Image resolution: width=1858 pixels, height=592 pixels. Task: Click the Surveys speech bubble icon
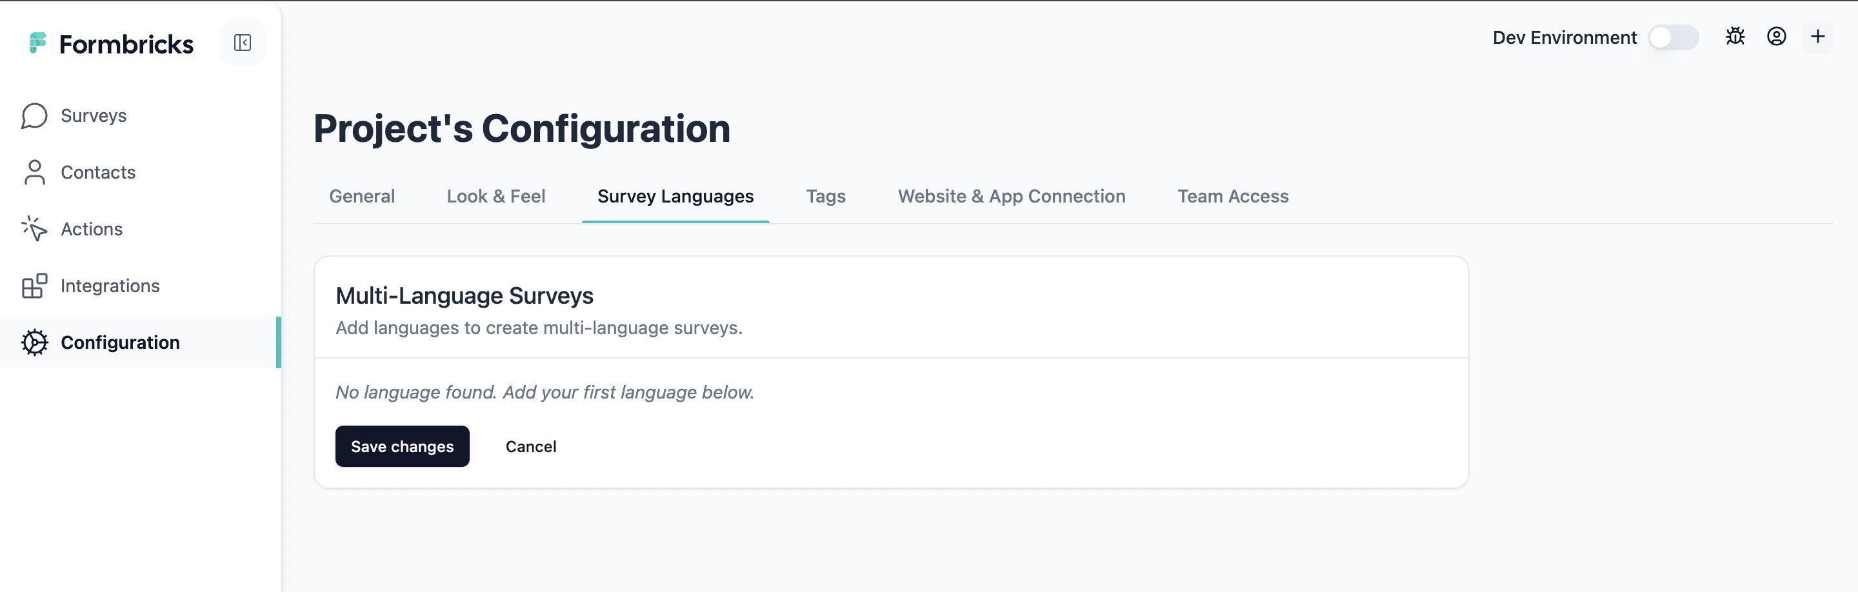tap(34, 116)
